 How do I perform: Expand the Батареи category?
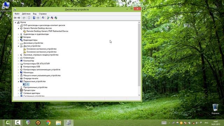[x=19, y=37]
